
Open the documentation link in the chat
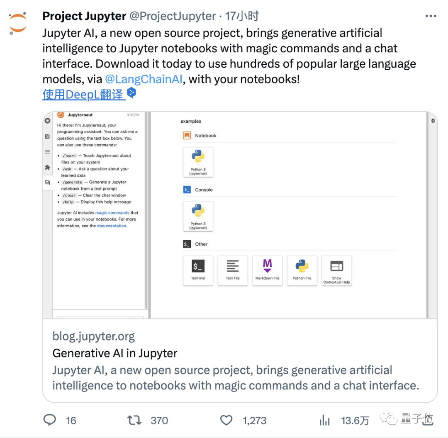click(111, 226)
